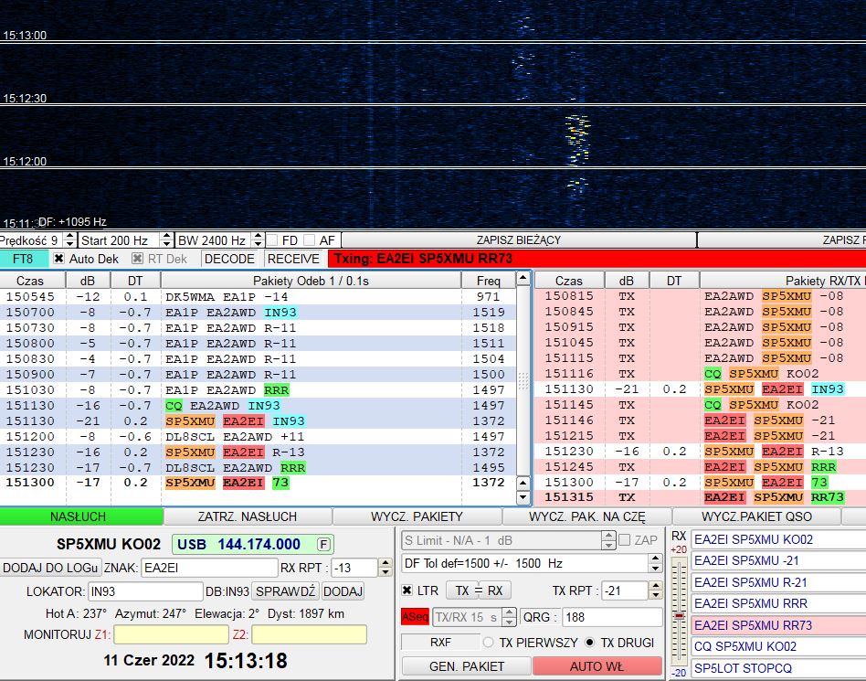Select highlighted message EA2EI SP5XMU RR73
866x681 pixels.
[778, 625]
